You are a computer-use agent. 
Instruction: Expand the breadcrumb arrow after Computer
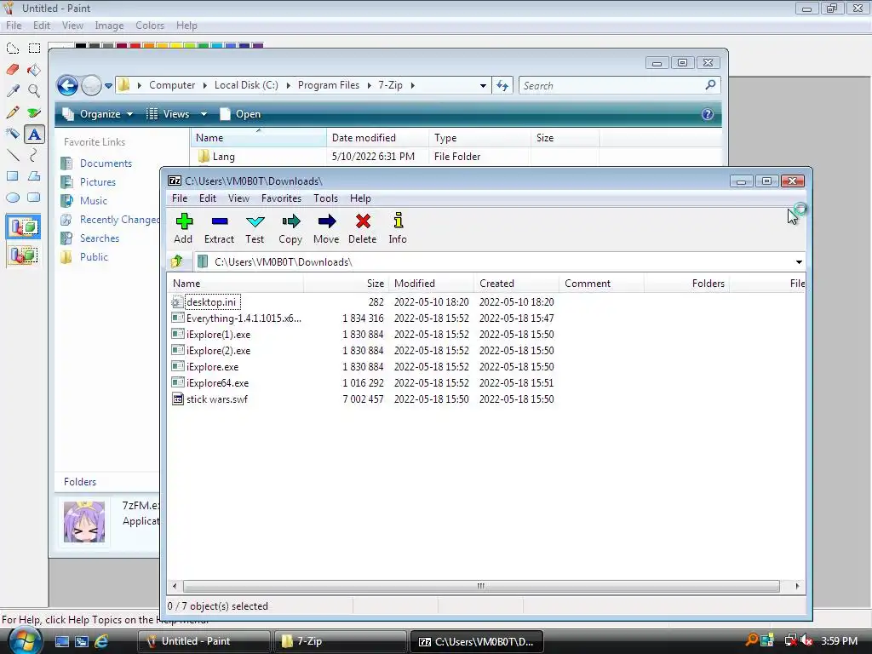point(204,85)
